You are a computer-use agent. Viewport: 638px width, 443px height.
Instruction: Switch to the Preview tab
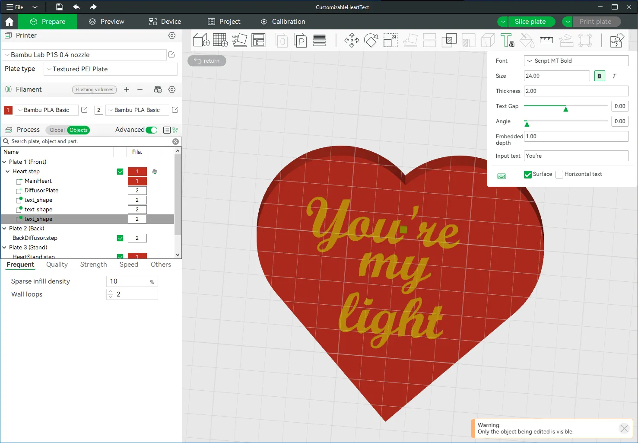click(107, 22)
